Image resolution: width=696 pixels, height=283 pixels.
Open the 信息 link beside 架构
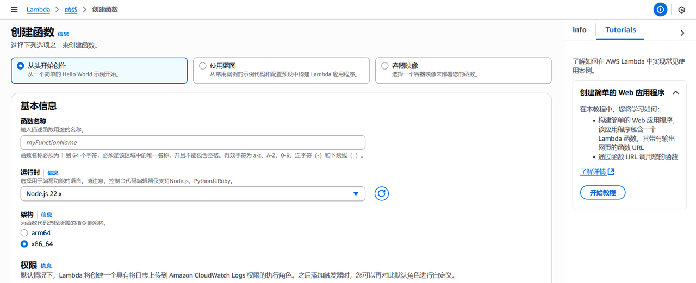click(x=47, y=215)
